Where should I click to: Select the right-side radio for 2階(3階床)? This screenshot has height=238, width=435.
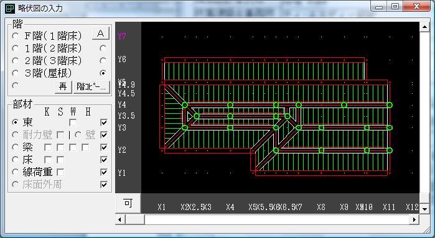tap(103, 61)
